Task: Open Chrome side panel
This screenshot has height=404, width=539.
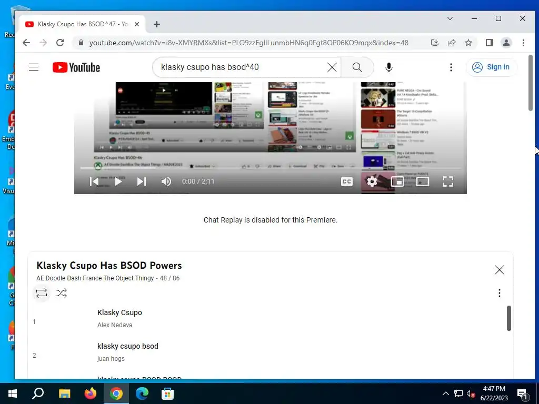Action: click(489, 43)
